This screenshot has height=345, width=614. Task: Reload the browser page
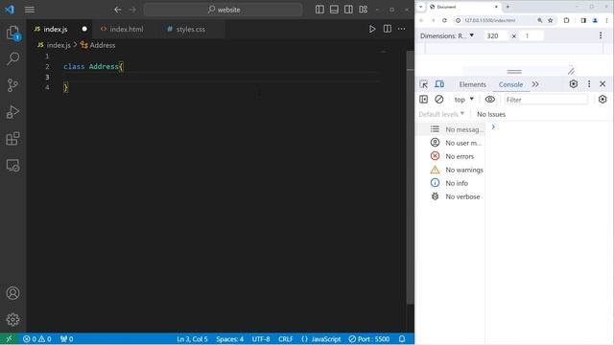point(444,20)
